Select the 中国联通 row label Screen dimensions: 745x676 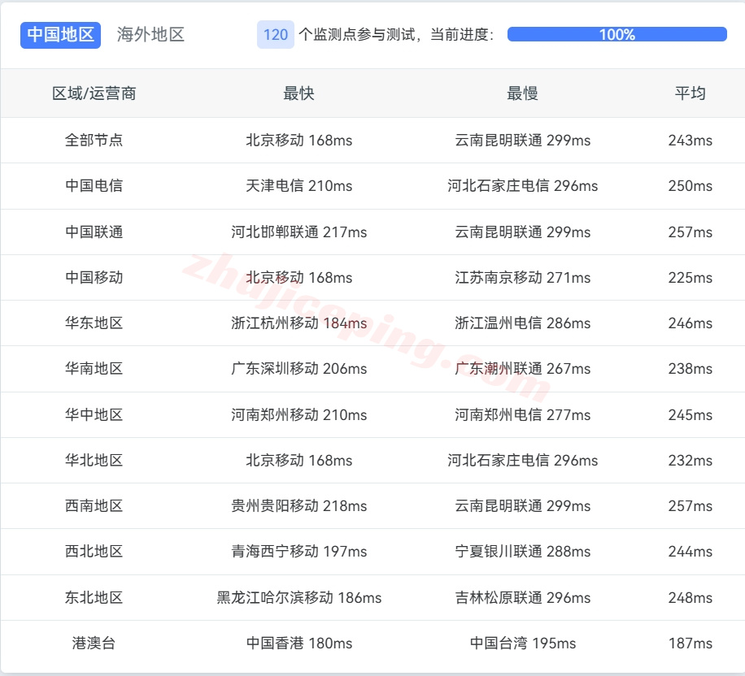[94, 232]
